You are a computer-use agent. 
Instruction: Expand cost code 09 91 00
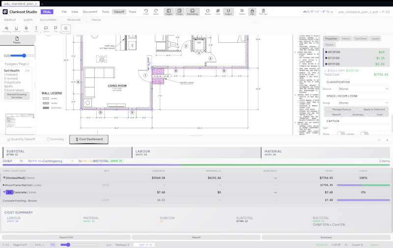pos(327,64)
